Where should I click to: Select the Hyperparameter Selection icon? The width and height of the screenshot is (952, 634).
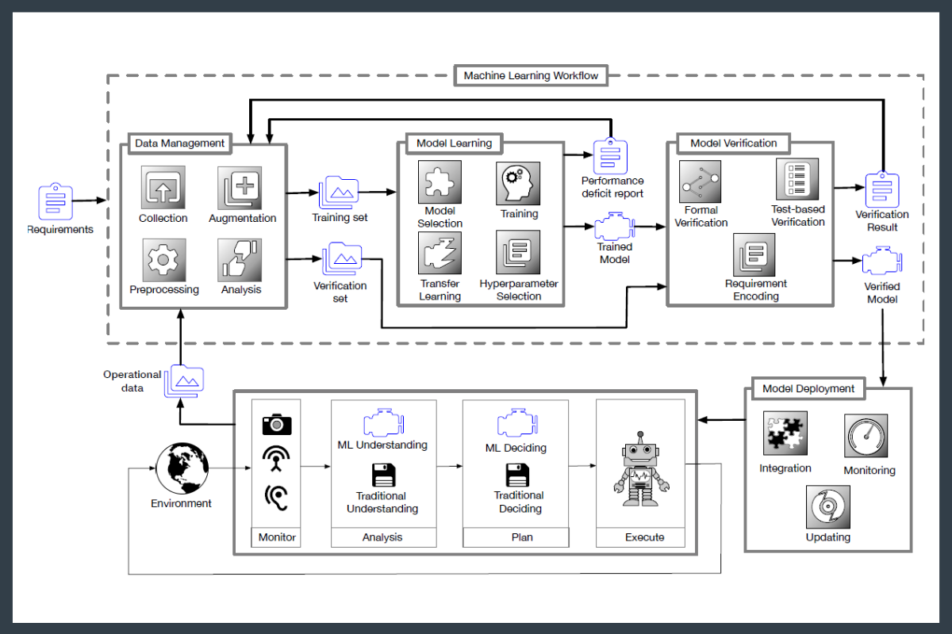(518, 252)
